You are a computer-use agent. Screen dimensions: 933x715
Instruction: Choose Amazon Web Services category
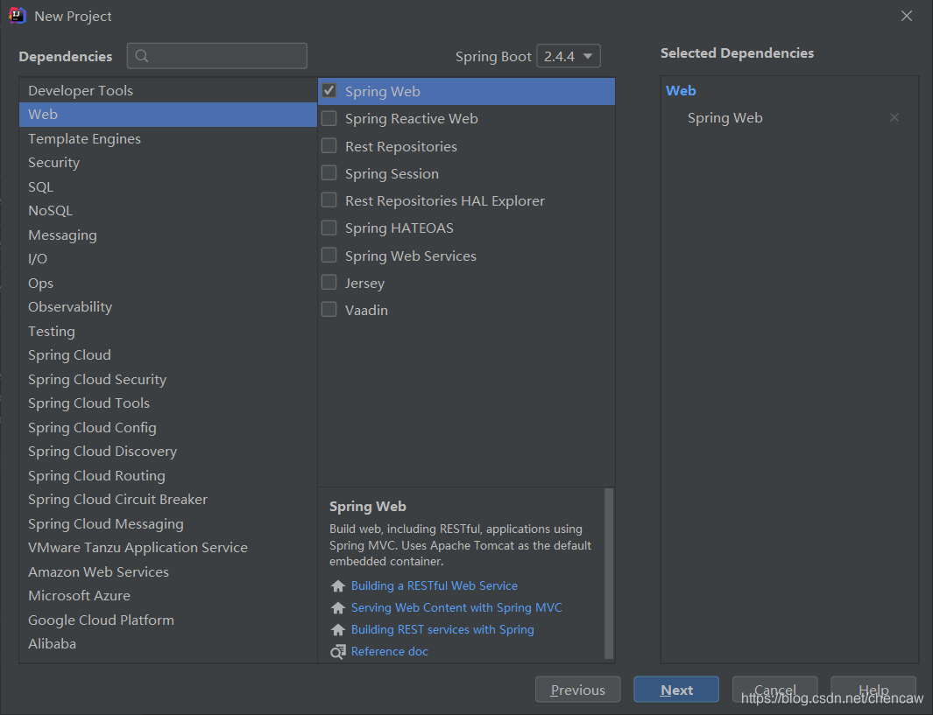point(168,571)
